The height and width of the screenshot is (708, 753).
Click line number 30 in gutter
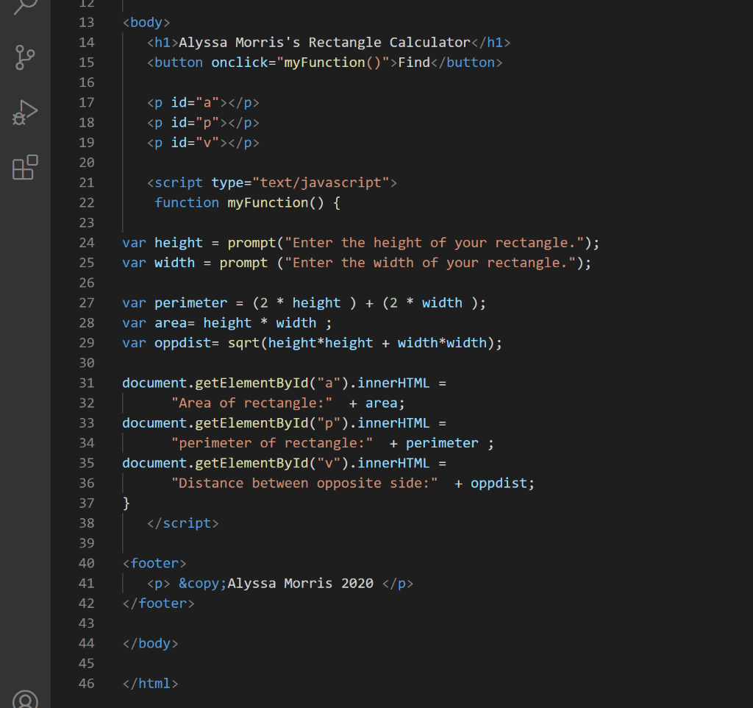pyautogui.click(x=87, y=363)
